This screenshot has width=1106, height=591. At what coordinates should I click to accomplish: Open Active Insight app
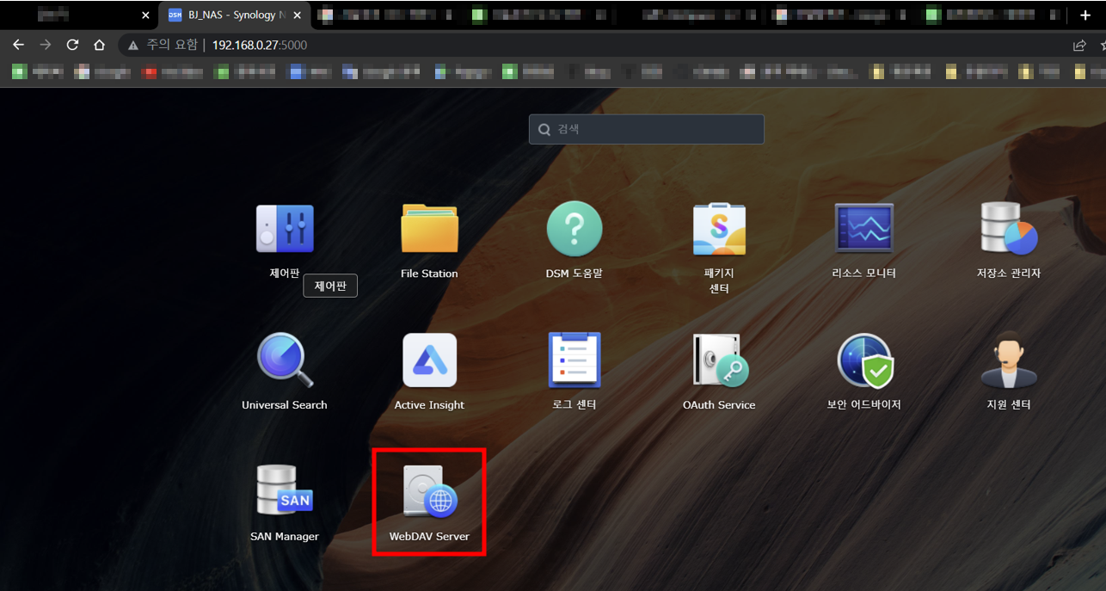coord(429,360)
